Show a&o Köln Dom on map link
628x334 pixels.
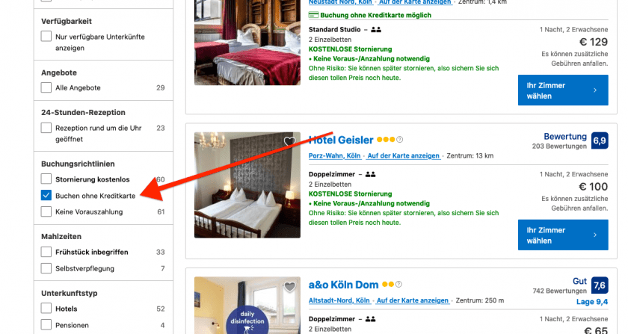[x=413, y=300]
